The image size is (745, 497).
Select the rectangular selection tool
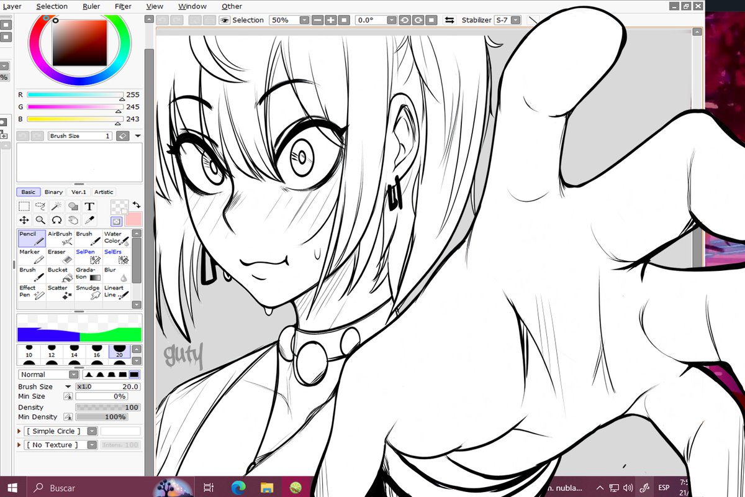(24, 206)
